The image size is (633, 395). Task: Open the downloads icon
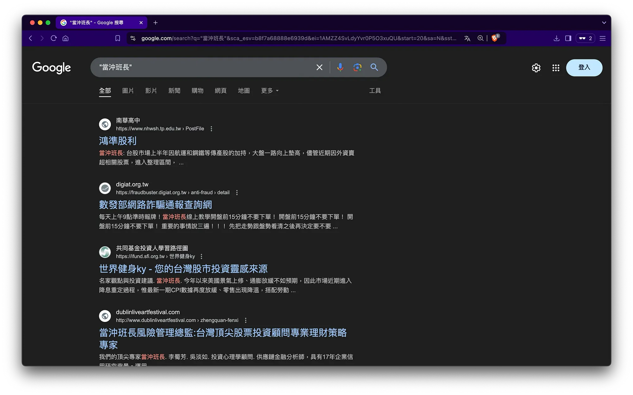556,38
